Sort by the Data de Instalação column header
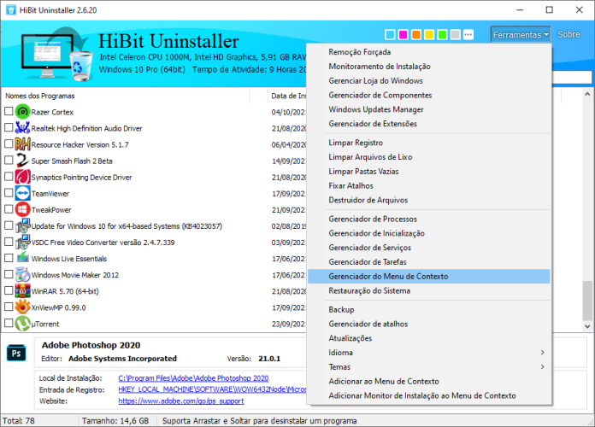595x427 pixels. pos(288,96)
